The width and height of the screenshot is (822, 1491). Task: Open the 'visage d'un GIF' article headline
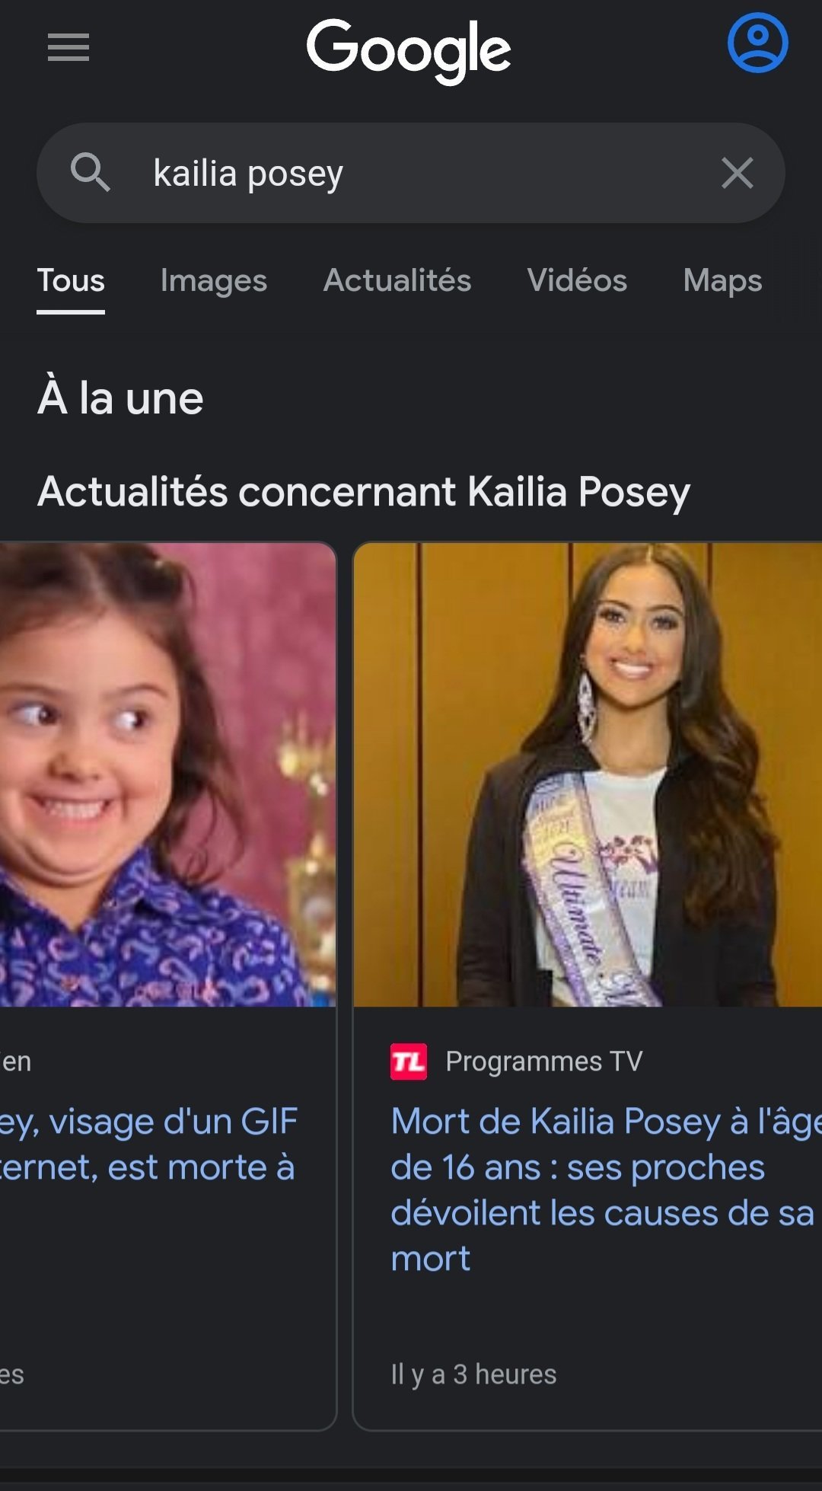(x=148, y=1145)
